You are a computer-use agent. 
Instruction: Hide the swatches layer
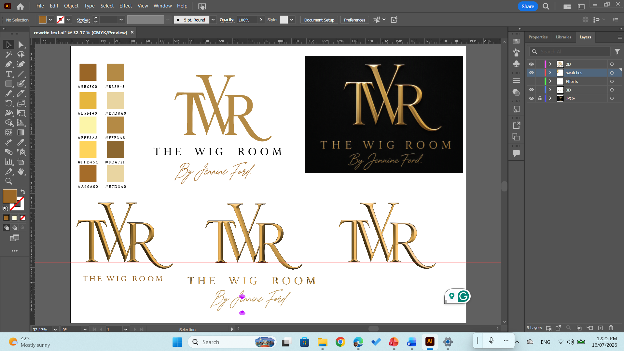531,73
